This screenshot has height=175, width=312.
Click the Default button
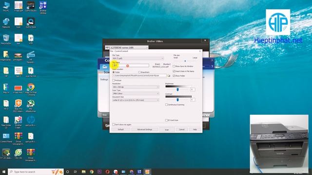coord(121,130)
